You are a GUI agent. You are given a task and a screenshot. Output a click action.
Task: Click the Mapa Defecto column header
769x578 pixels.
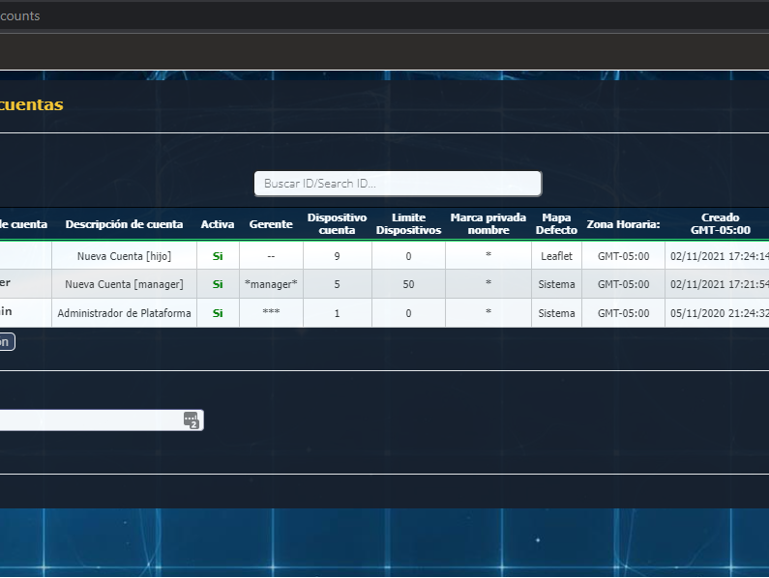(x=556, y=224)
